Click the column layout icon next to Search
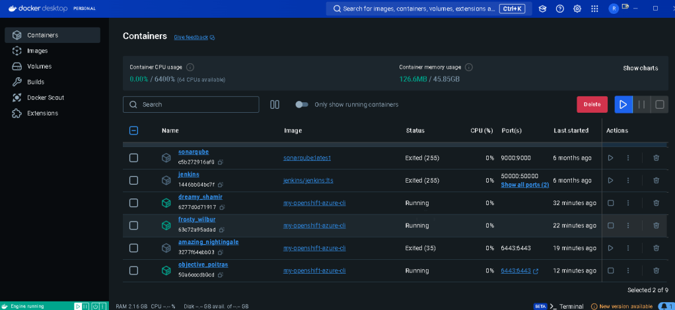The height and width of the screenshot is (310, 675). 275,104
